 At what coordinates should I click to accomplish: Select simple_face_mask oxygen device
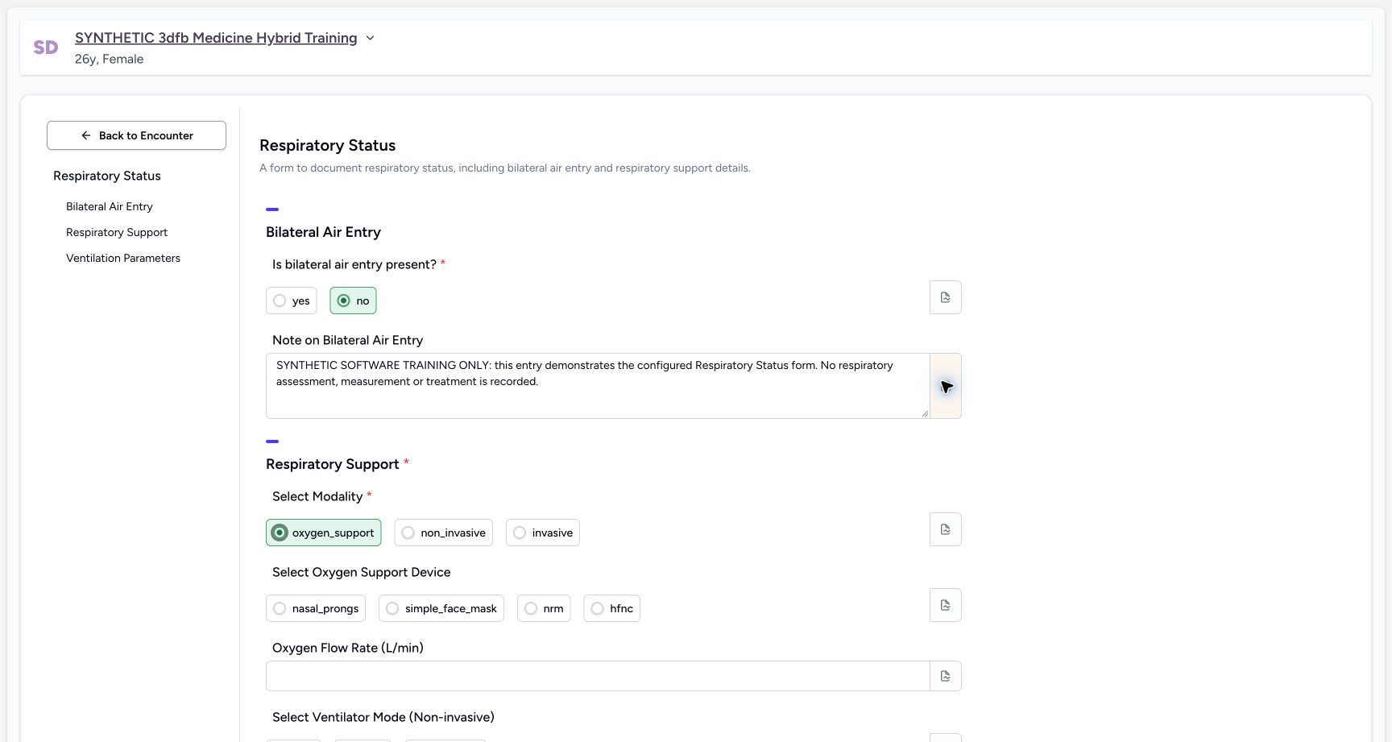pyautogui.click(x=441, y=608)
